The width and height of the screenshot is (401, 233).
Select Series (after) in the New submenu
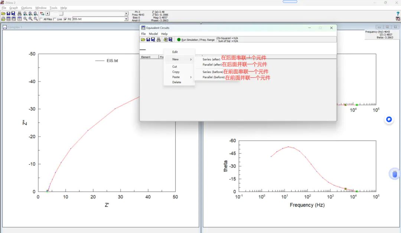pyautogui.click(x=211, y=59)
